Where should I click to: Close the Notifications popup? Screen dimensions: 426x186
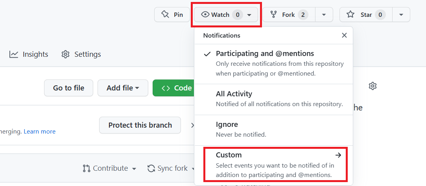[x=344, y=35]
